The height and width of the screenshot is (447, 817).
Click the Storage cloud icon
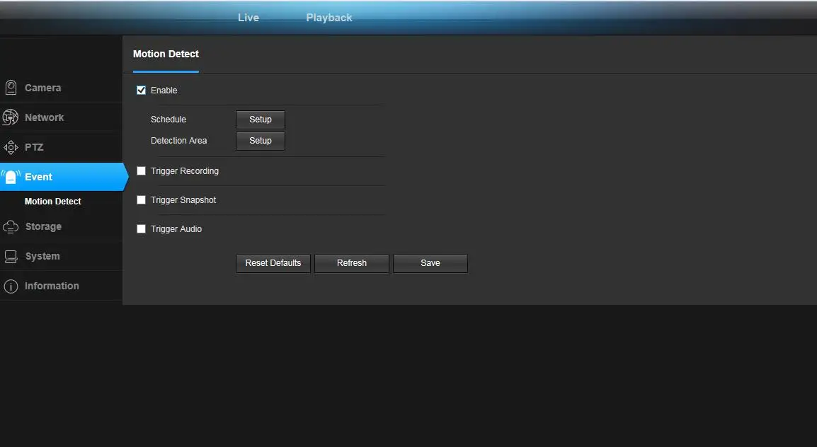(11, 227)
